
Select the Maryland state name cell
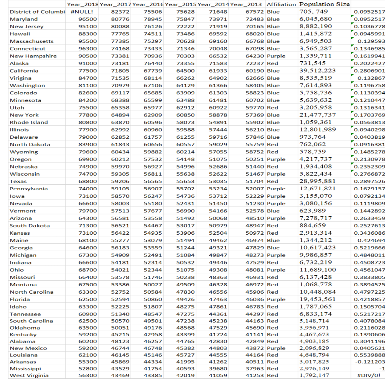pos(37,19)
